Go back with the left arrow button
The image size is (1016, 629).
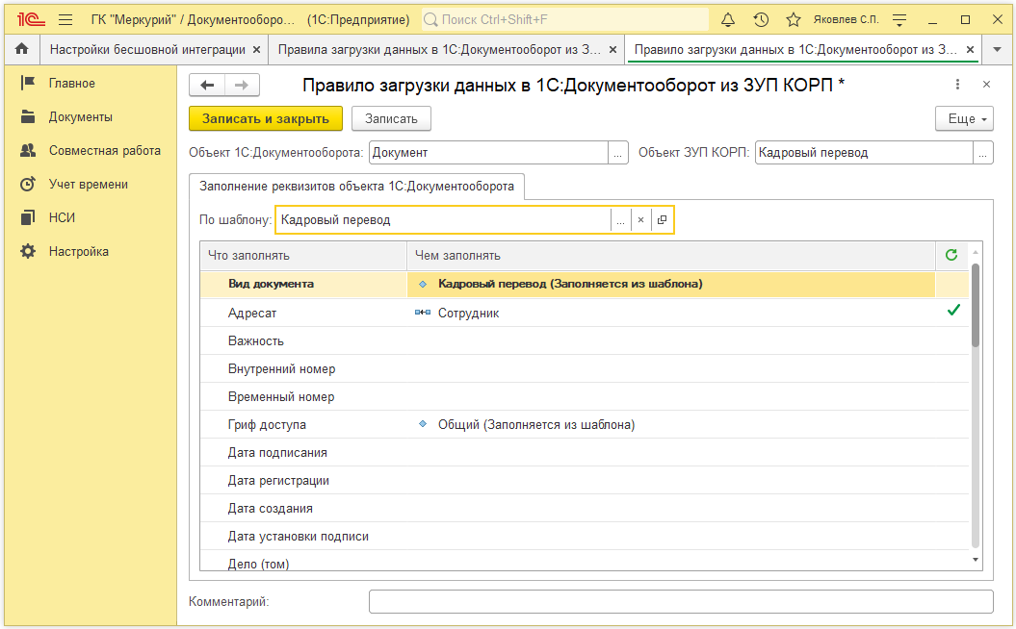click(x=207, y=86)
